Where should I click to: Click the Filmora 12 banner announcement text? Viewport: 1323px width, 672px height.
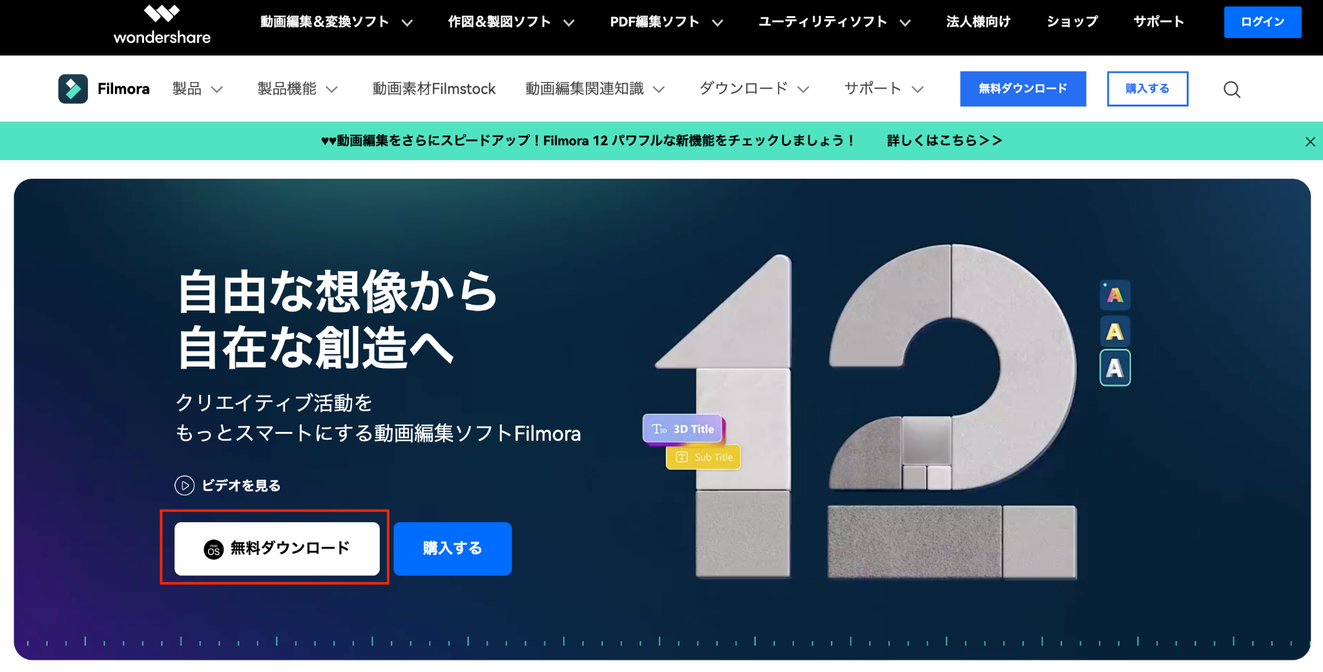pos(587,140)
